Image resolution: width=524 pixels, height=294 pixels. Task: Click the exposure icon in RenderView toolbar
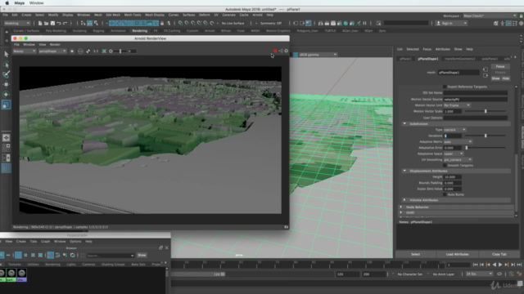(x=111, y=51)
